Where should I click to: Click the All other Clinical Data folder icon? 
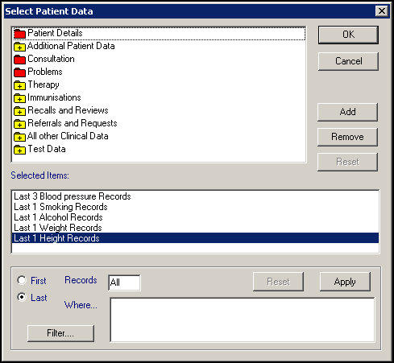[x=19, y=137]
